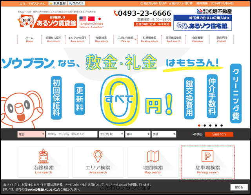Click the 毎週水曜日定休、年末年始 notice
The image size is (251, 195).
pyautogui.click(x=153, y=24)
